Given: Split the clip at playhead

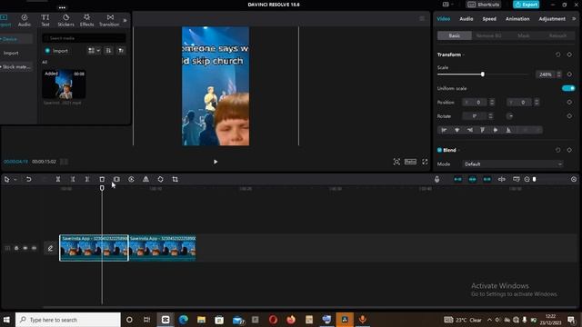Looking at the screenshot, I should (58, 180).
